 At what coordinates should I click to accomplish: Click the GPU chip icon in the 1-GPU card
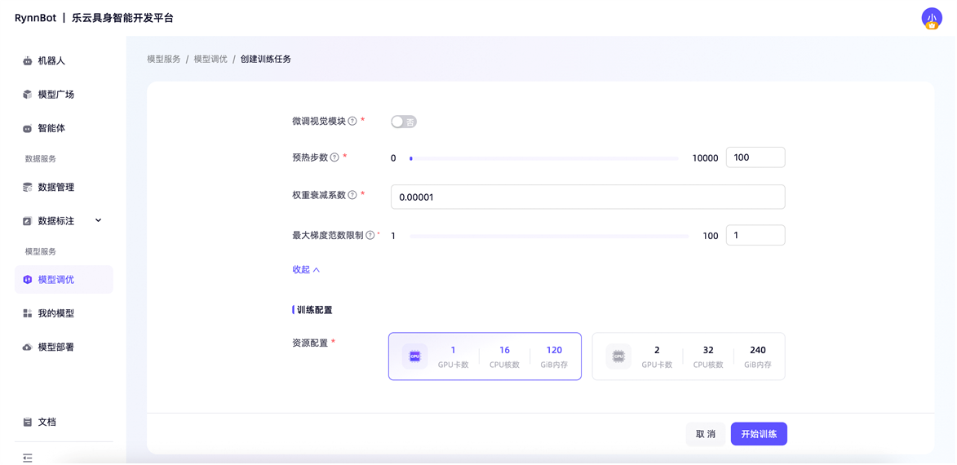tap(414, 356)
